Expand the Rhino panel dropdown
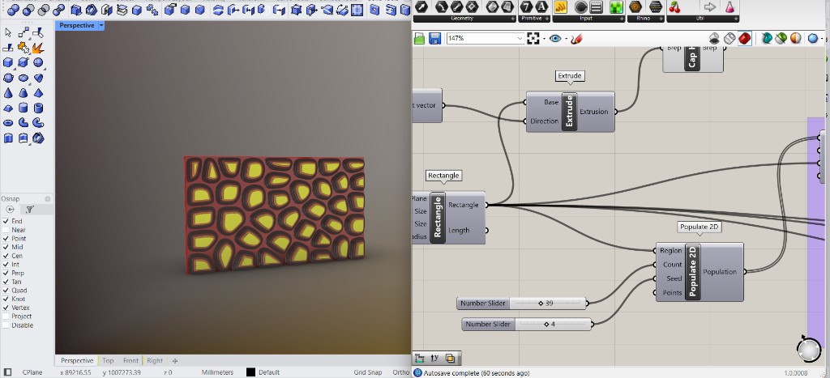Viewport: 830px width, 378px height. [x=661, y=19]
